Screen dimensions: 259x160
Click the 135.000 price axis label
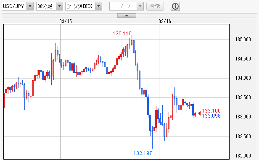pos(243,39)
